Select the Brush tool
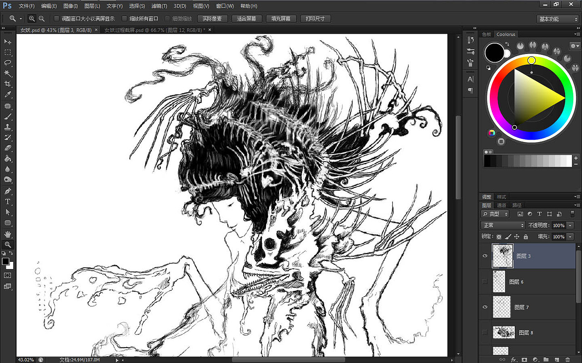The height and width of the screenshot is (363, 582). point(8,117)
